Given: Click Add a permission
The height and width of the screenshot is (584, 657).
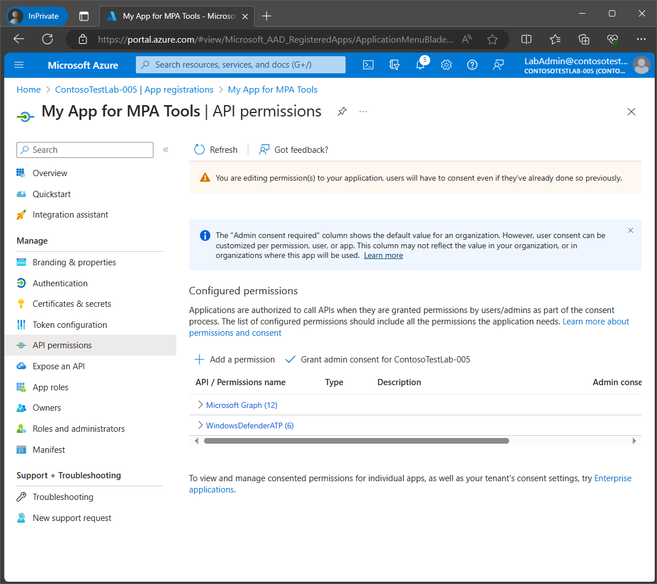Looking at the screenshot, I should (235, 360).
